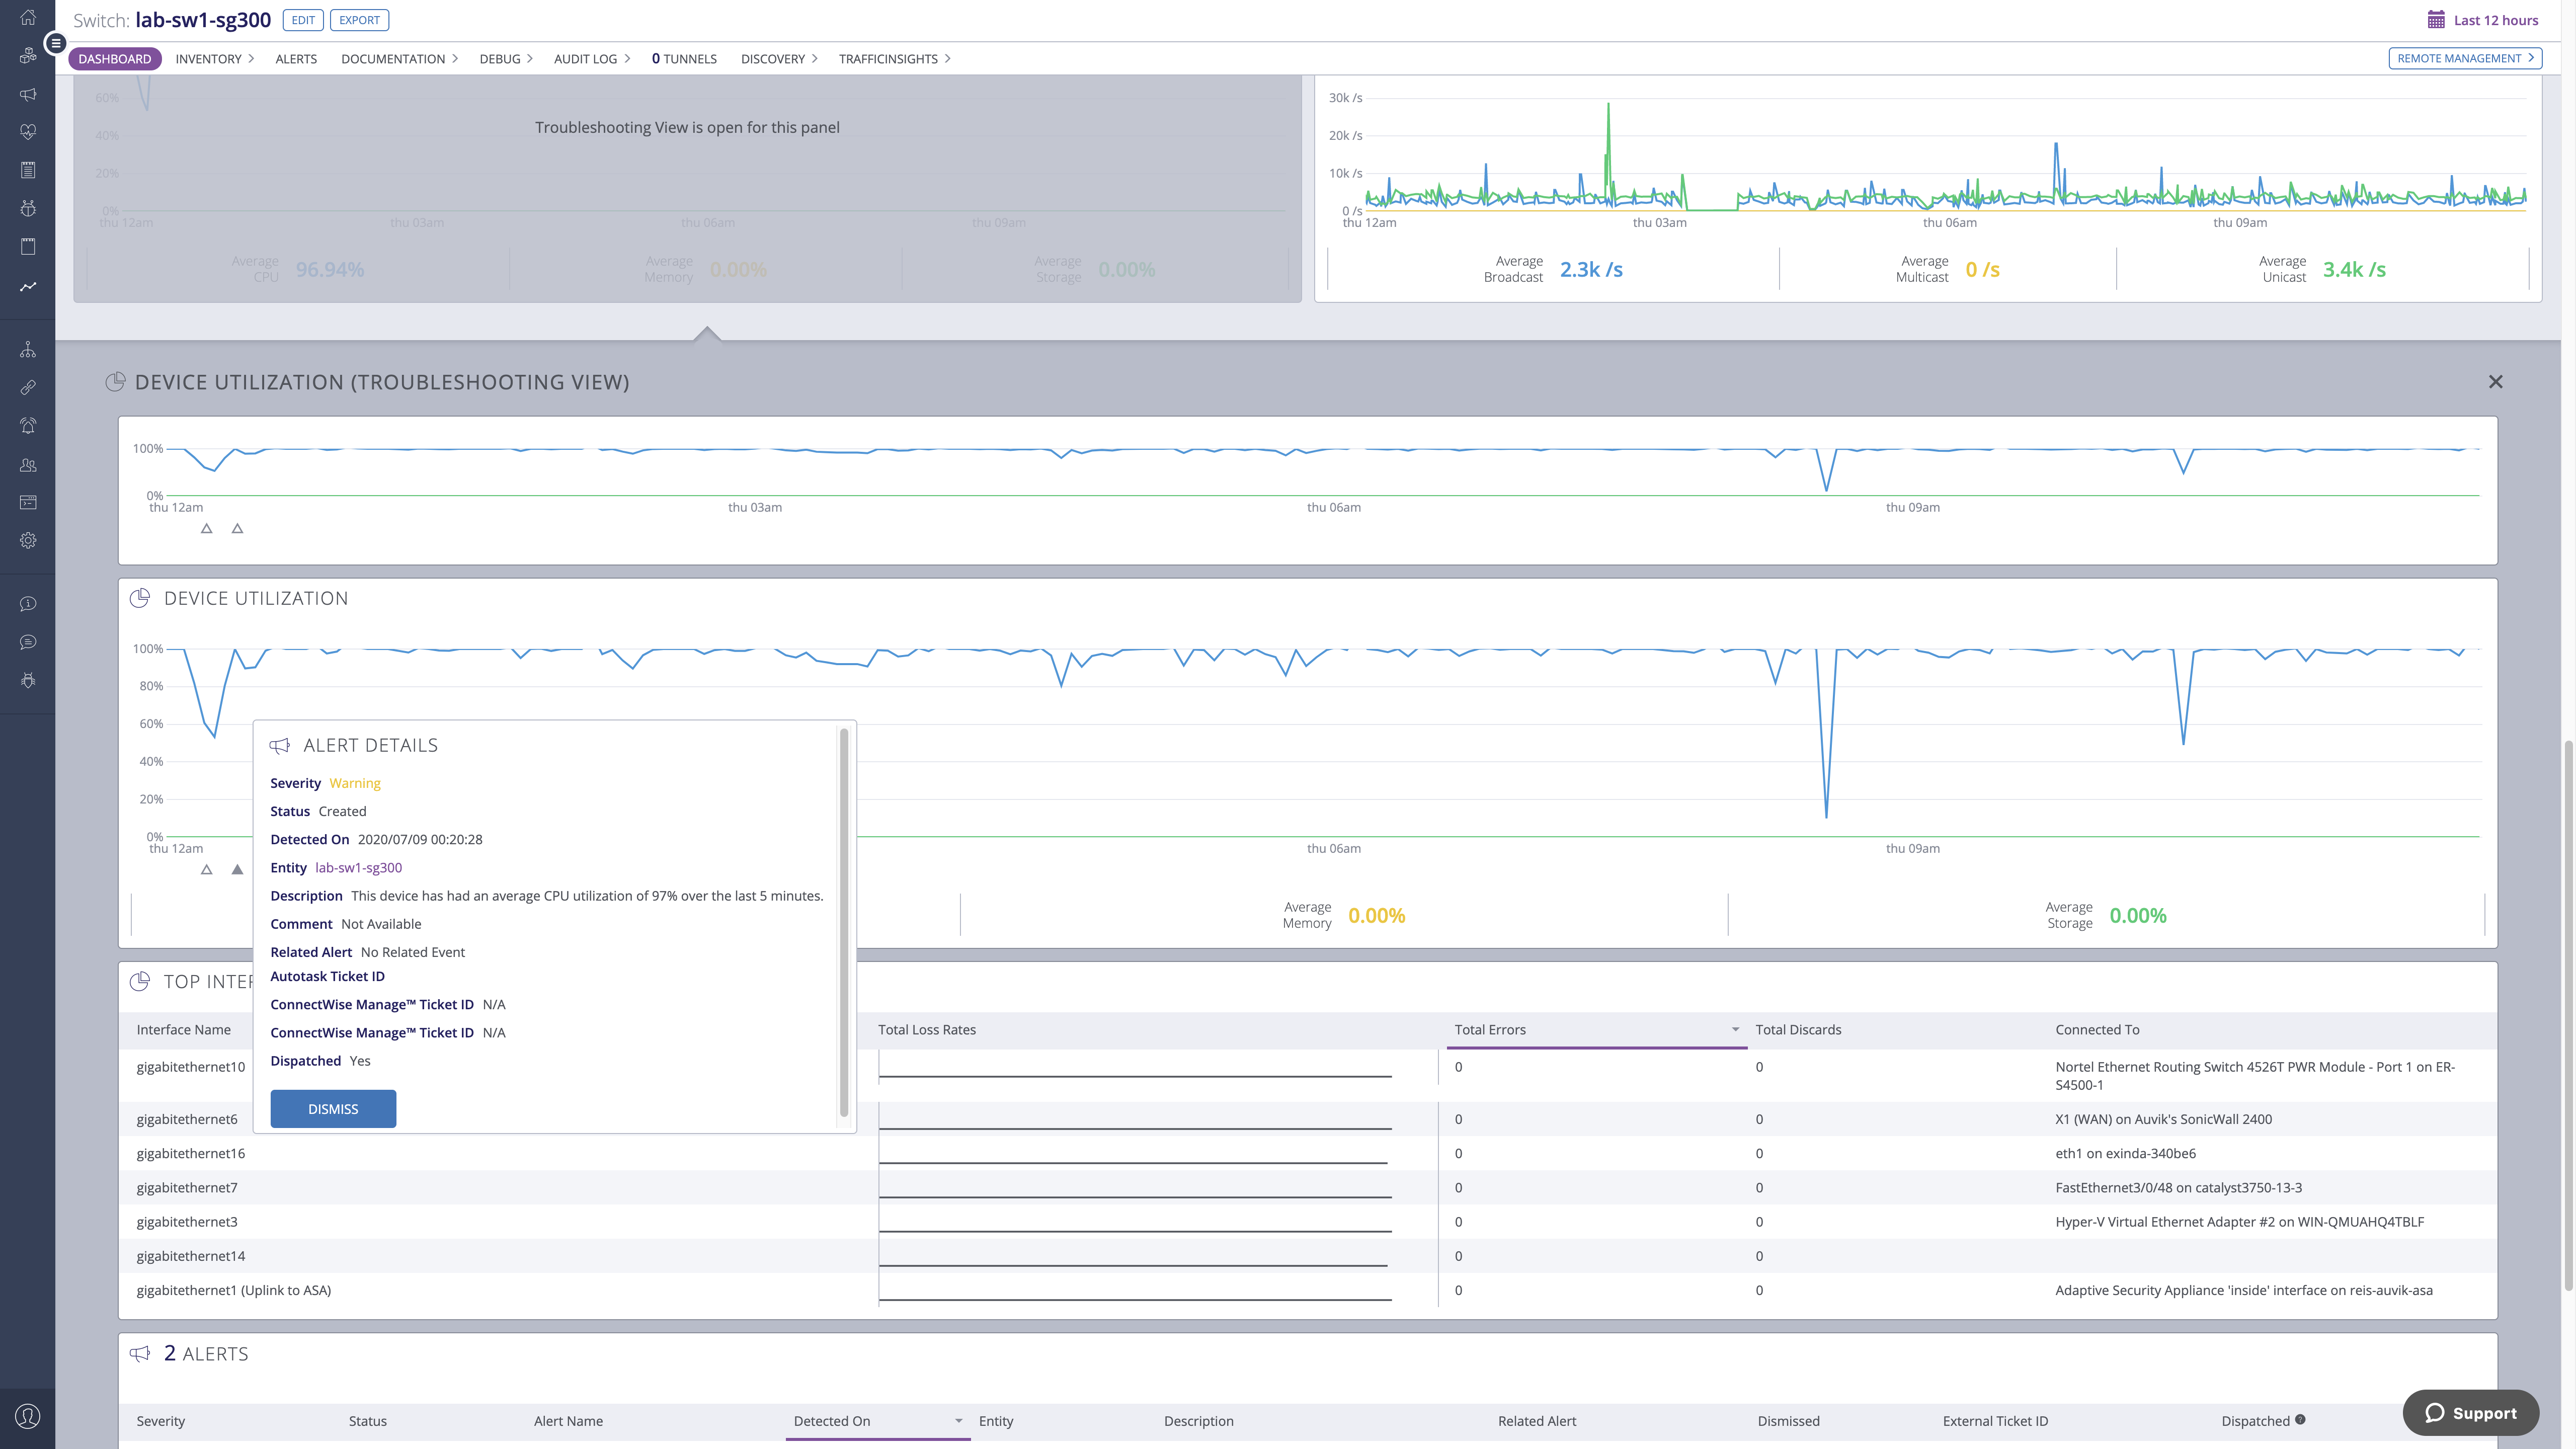Expand the Inventory menu

(x=214, y=59)
